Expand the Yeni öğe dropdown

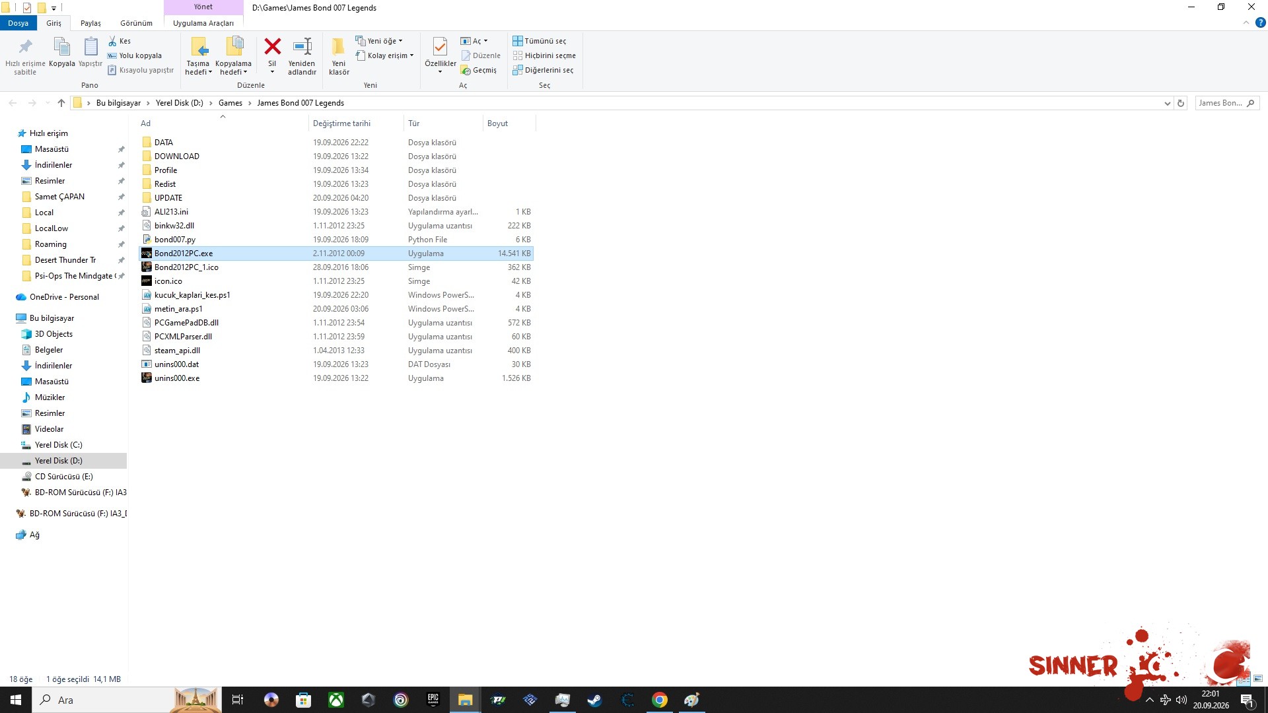[379, 41]
